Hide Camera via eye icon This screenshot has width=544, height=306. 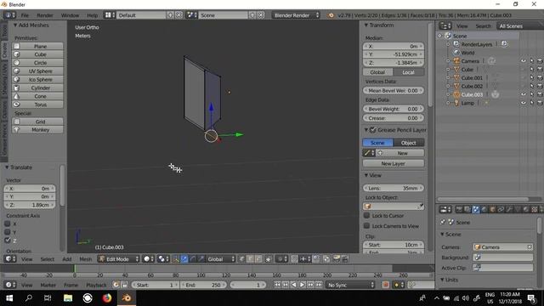coord(524,61)
